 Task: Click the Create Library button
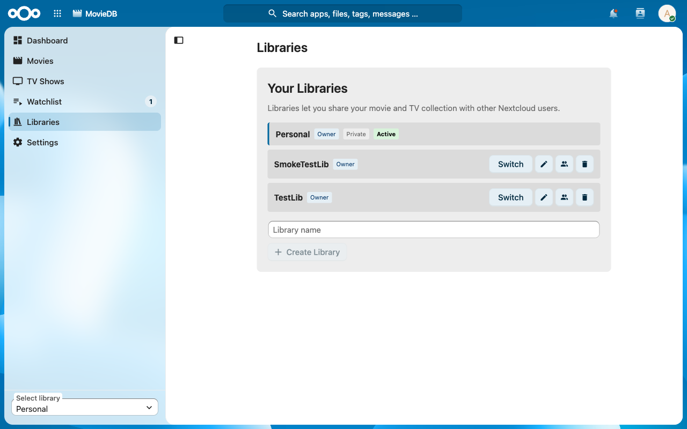tap(307, 252)
